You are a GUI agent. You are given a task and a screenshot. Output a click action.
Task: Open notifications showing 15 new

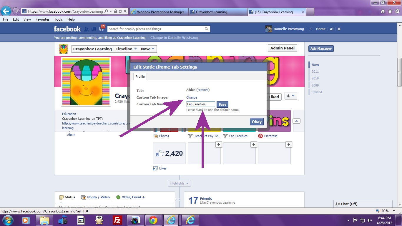(x=102, y=28)
